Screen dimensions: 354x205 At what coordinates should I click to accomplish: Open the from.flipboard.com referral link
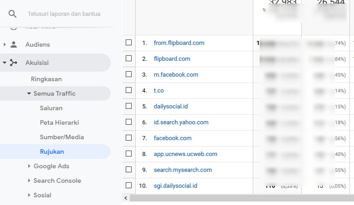(x=179, y=43)
